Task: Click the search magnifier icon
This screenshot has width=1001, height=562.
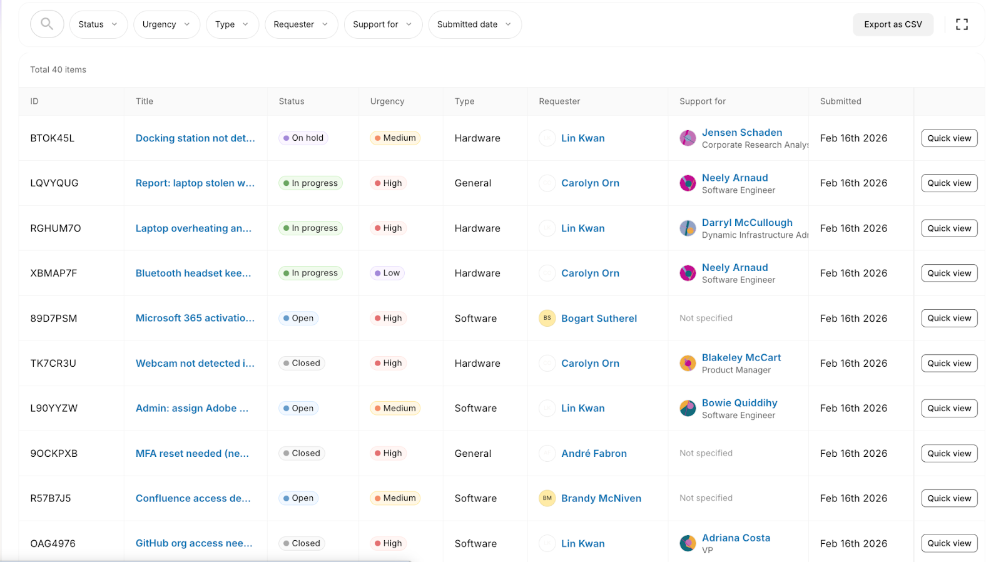Action: click(x=47, y=24)
